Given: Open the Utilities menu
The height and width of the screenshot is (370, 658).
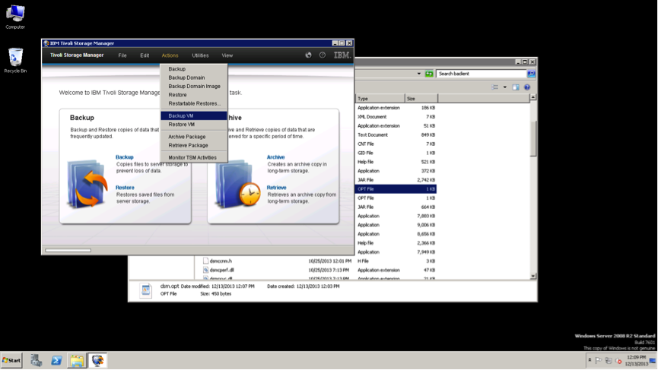Looking at the screenshot, I should pyautogui.click(x=200, y=55).
